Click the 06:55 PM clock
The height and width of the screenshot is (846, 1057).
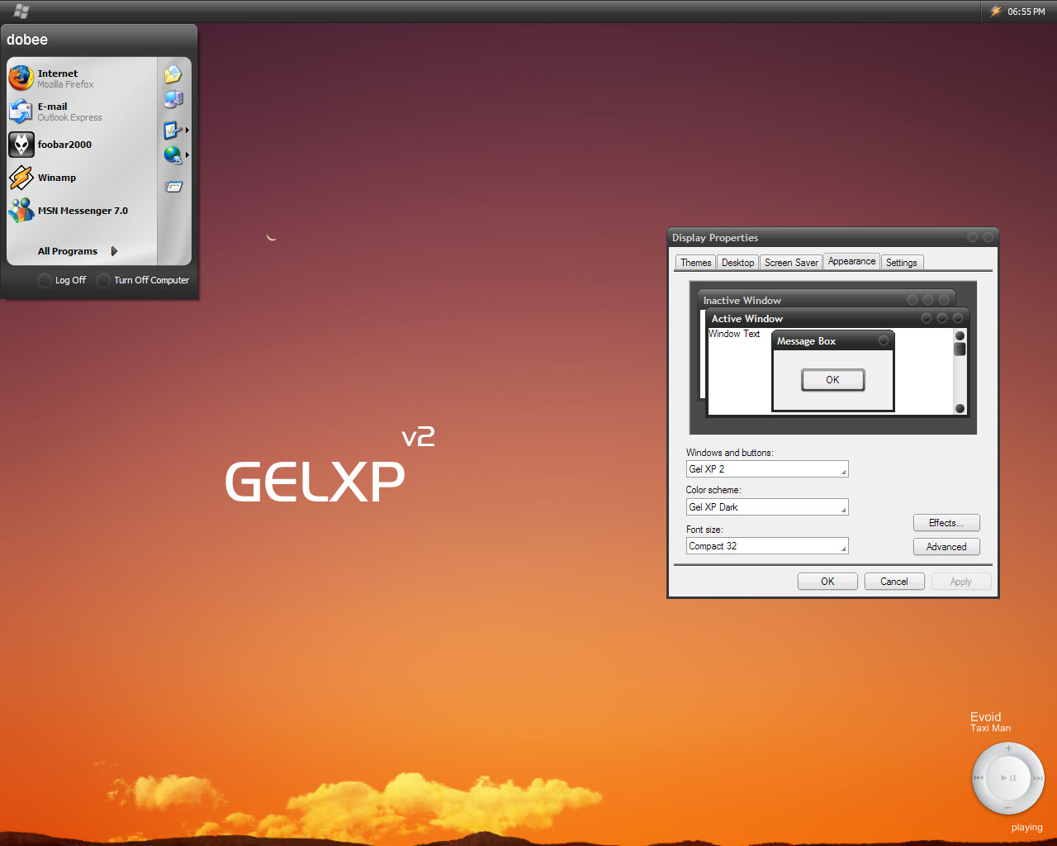click(1026, 12)
